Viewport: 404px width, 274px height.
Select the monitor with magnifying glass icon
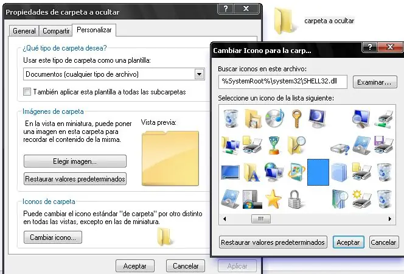(x=361, y=119)
